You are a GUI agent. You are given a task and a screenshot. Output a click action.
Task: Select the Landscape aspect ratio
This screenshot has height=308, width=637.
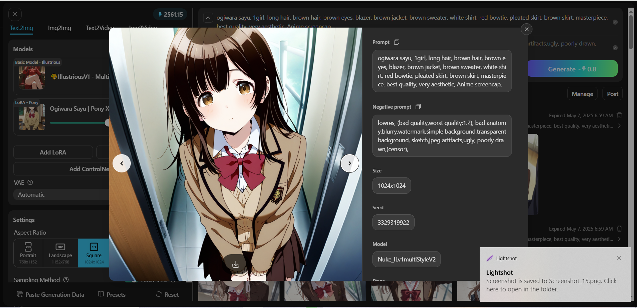pos(60,253)
